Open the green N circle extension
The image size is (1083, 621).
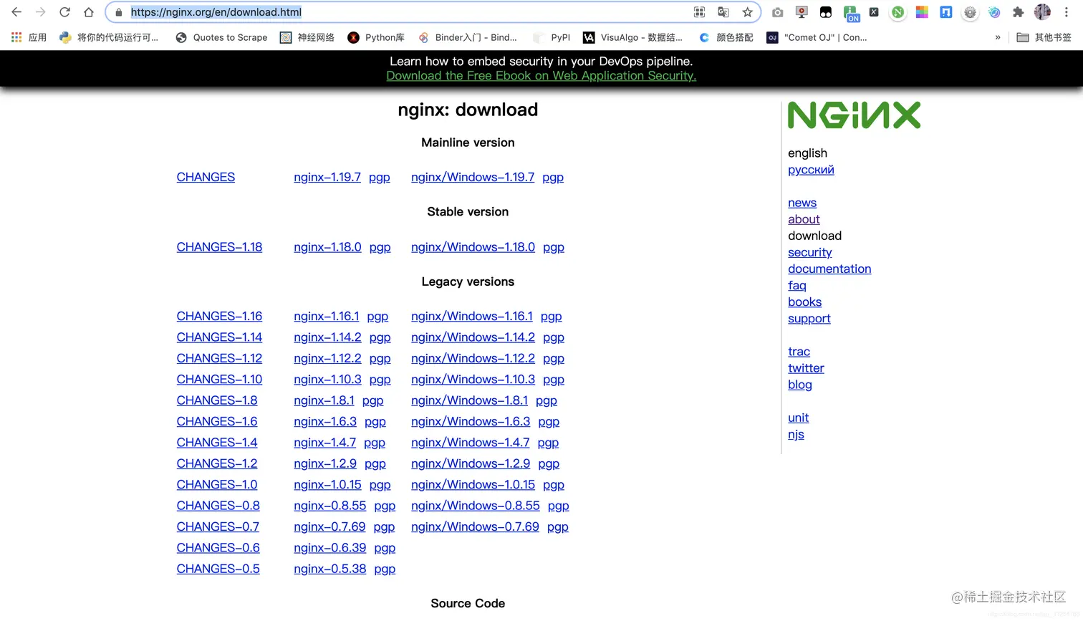[897, 12]
